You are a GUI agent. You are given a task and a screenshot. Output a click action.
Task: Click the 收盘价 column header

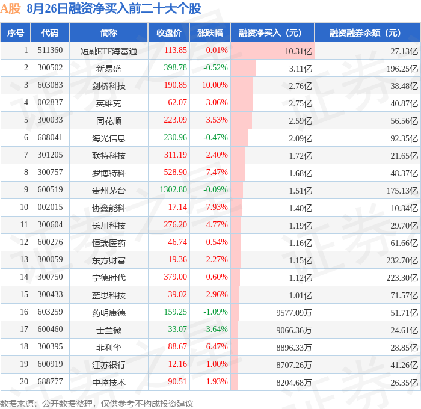(x=169, y=32)
